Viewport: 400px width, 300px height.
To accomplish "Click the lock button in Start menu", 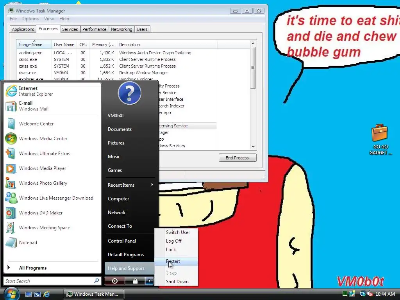I will pyautogui.click(x=135, y=281).
